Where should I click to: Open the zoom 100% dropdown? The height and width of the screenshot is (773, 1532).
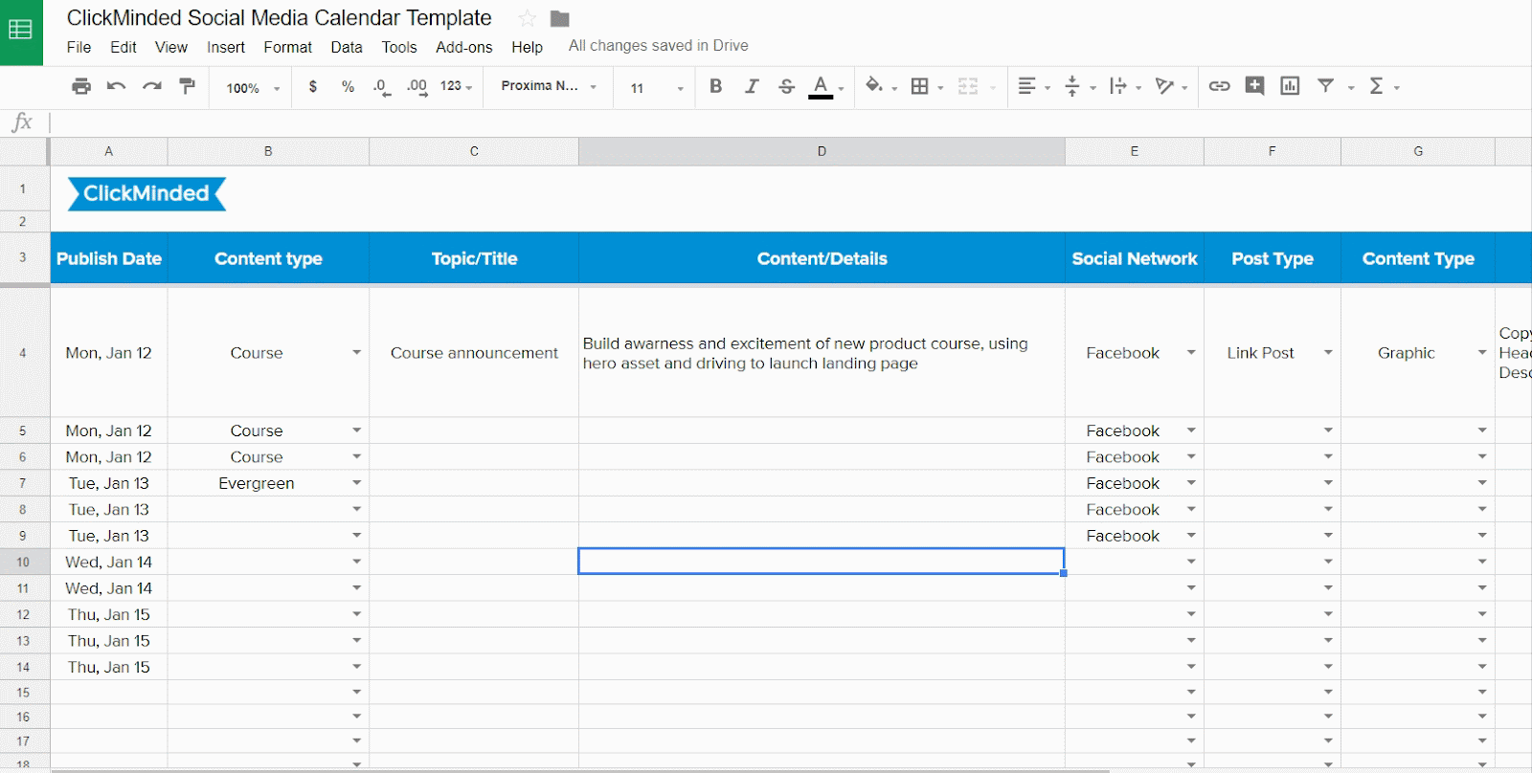click(x=253, y=88)
